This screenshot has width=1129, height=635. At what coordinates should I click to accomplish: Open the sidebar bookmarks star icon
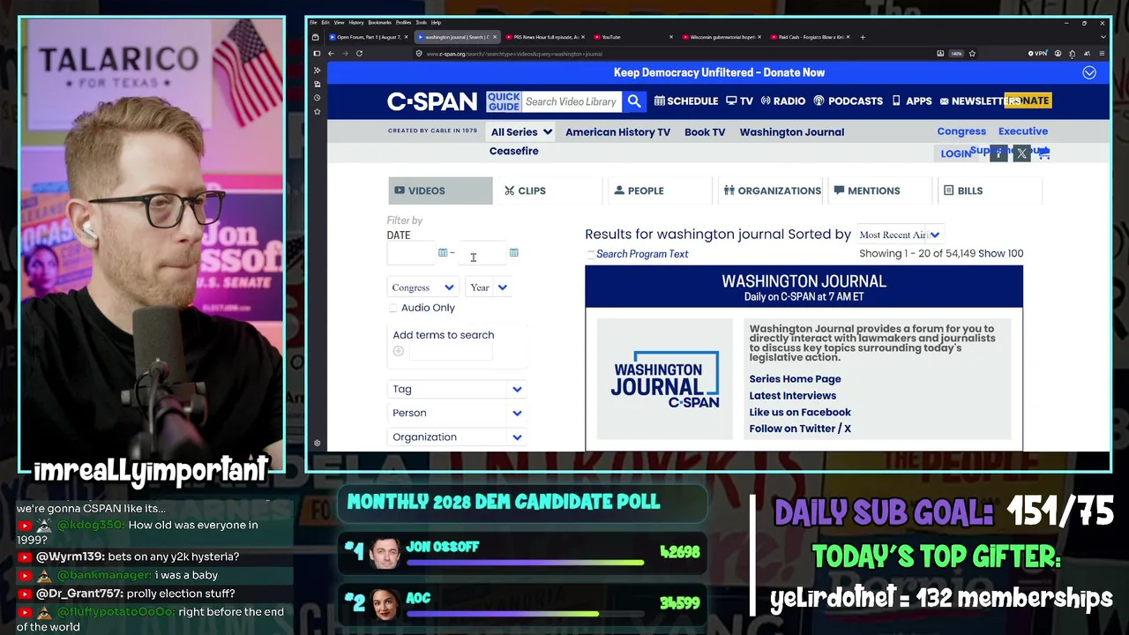317,112
